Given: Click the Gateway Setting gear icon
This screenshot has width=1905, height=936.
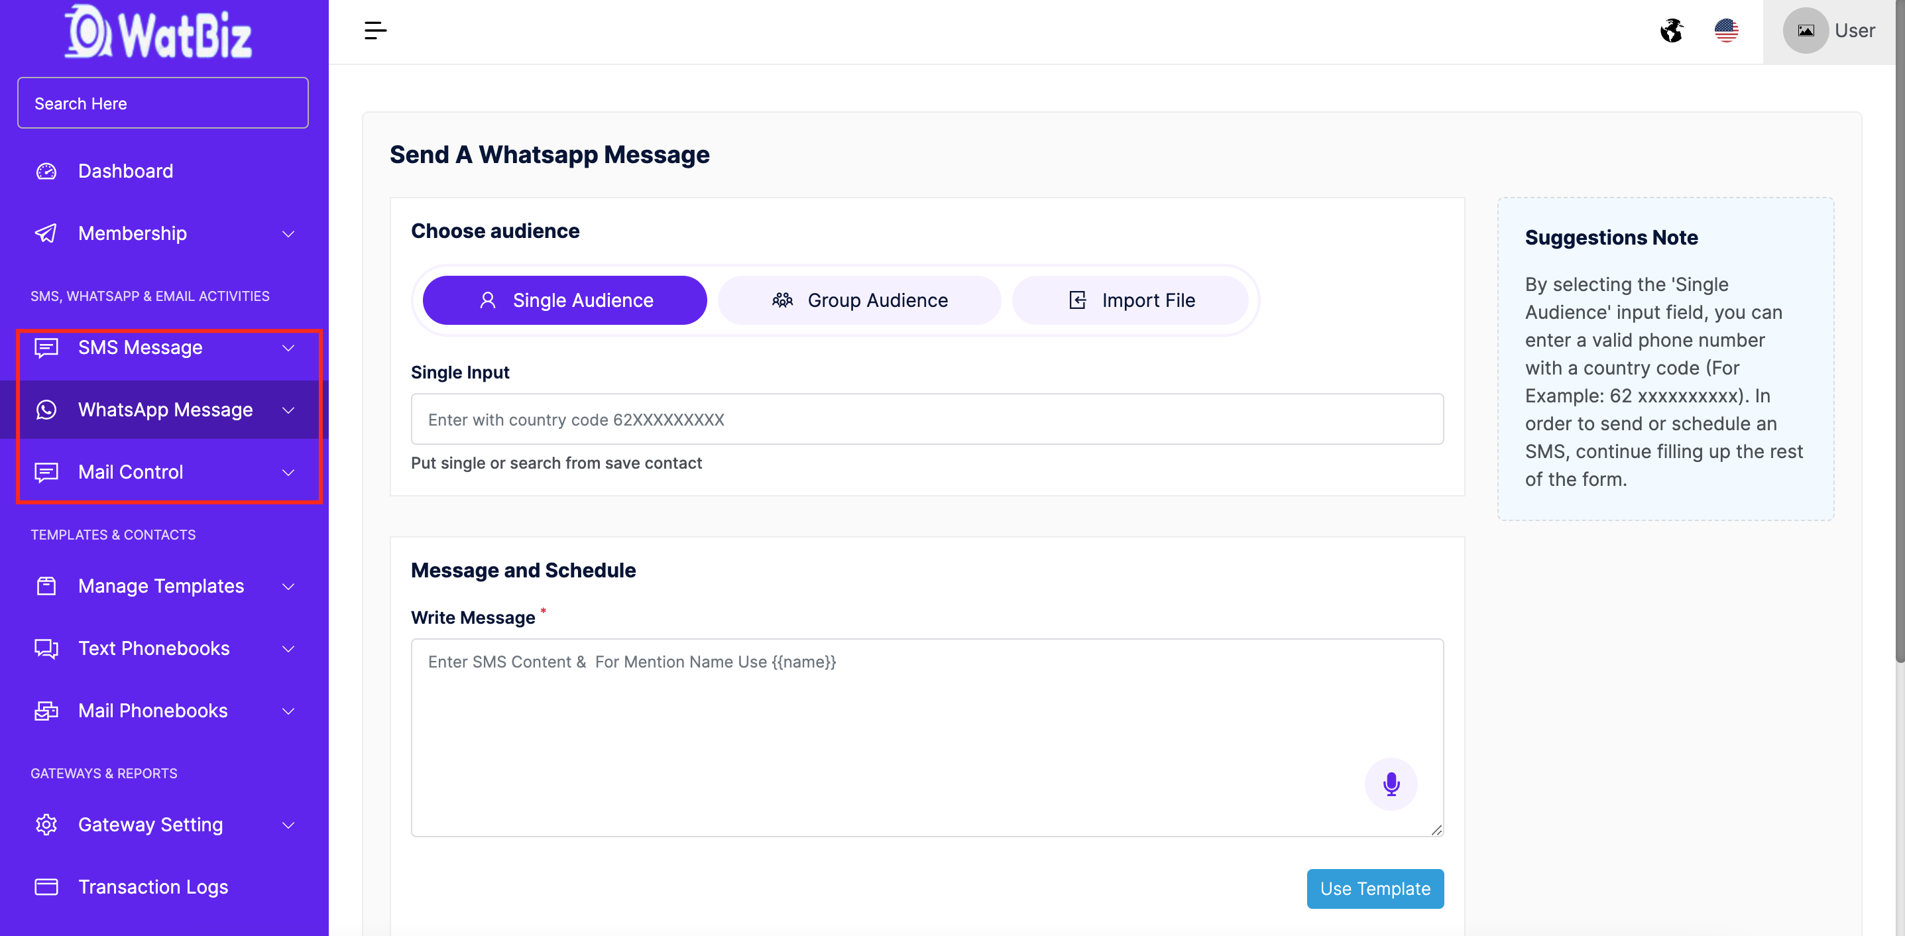Looking at the screenshot, I should (46, 825).
